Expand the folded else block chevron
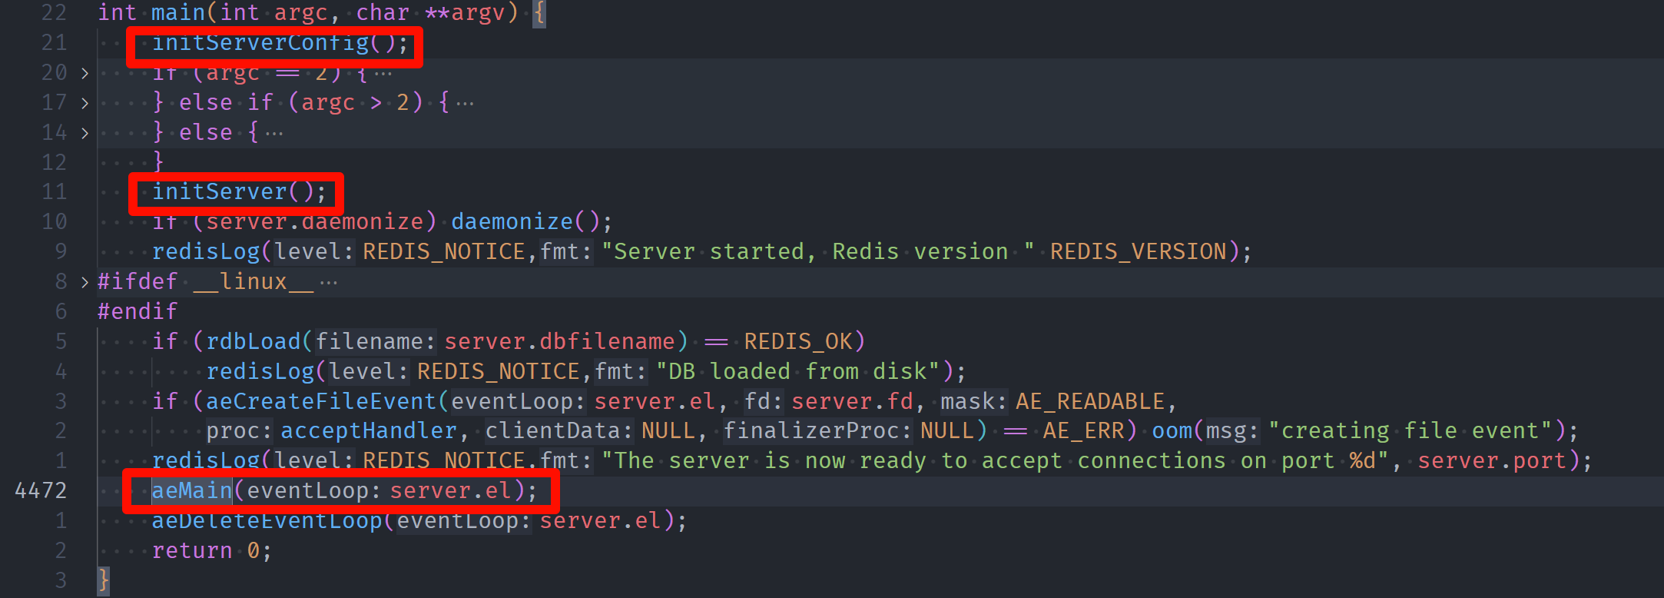The height and width of the screenshot is (598, 1664). (85, 133)
